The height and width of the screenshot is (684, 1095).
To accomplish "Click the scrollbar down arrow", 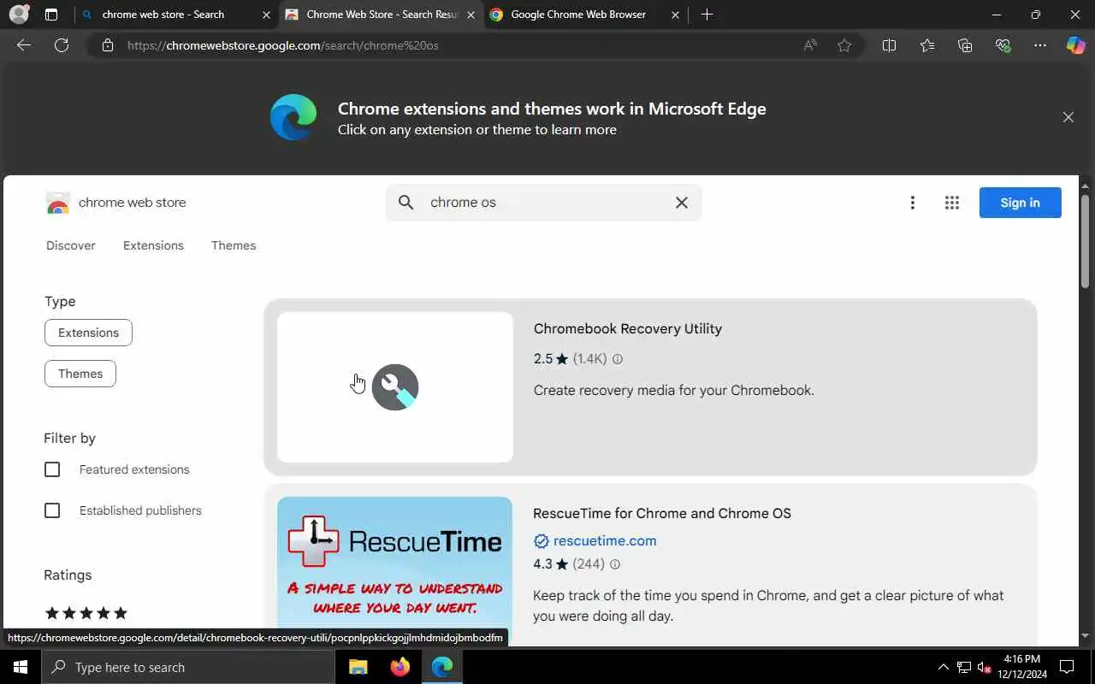I will [x=1086, y=636].
